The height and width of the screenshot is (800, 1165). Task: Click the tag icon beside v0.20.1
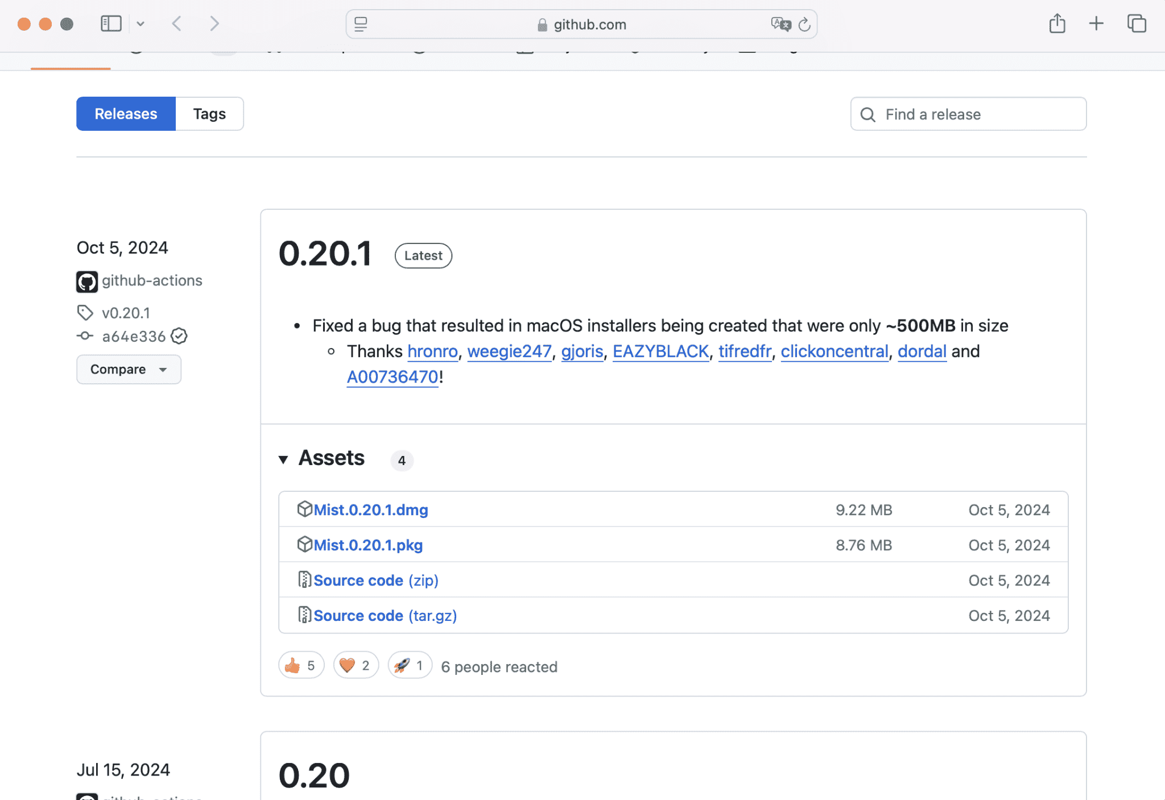tap(85, 313)
